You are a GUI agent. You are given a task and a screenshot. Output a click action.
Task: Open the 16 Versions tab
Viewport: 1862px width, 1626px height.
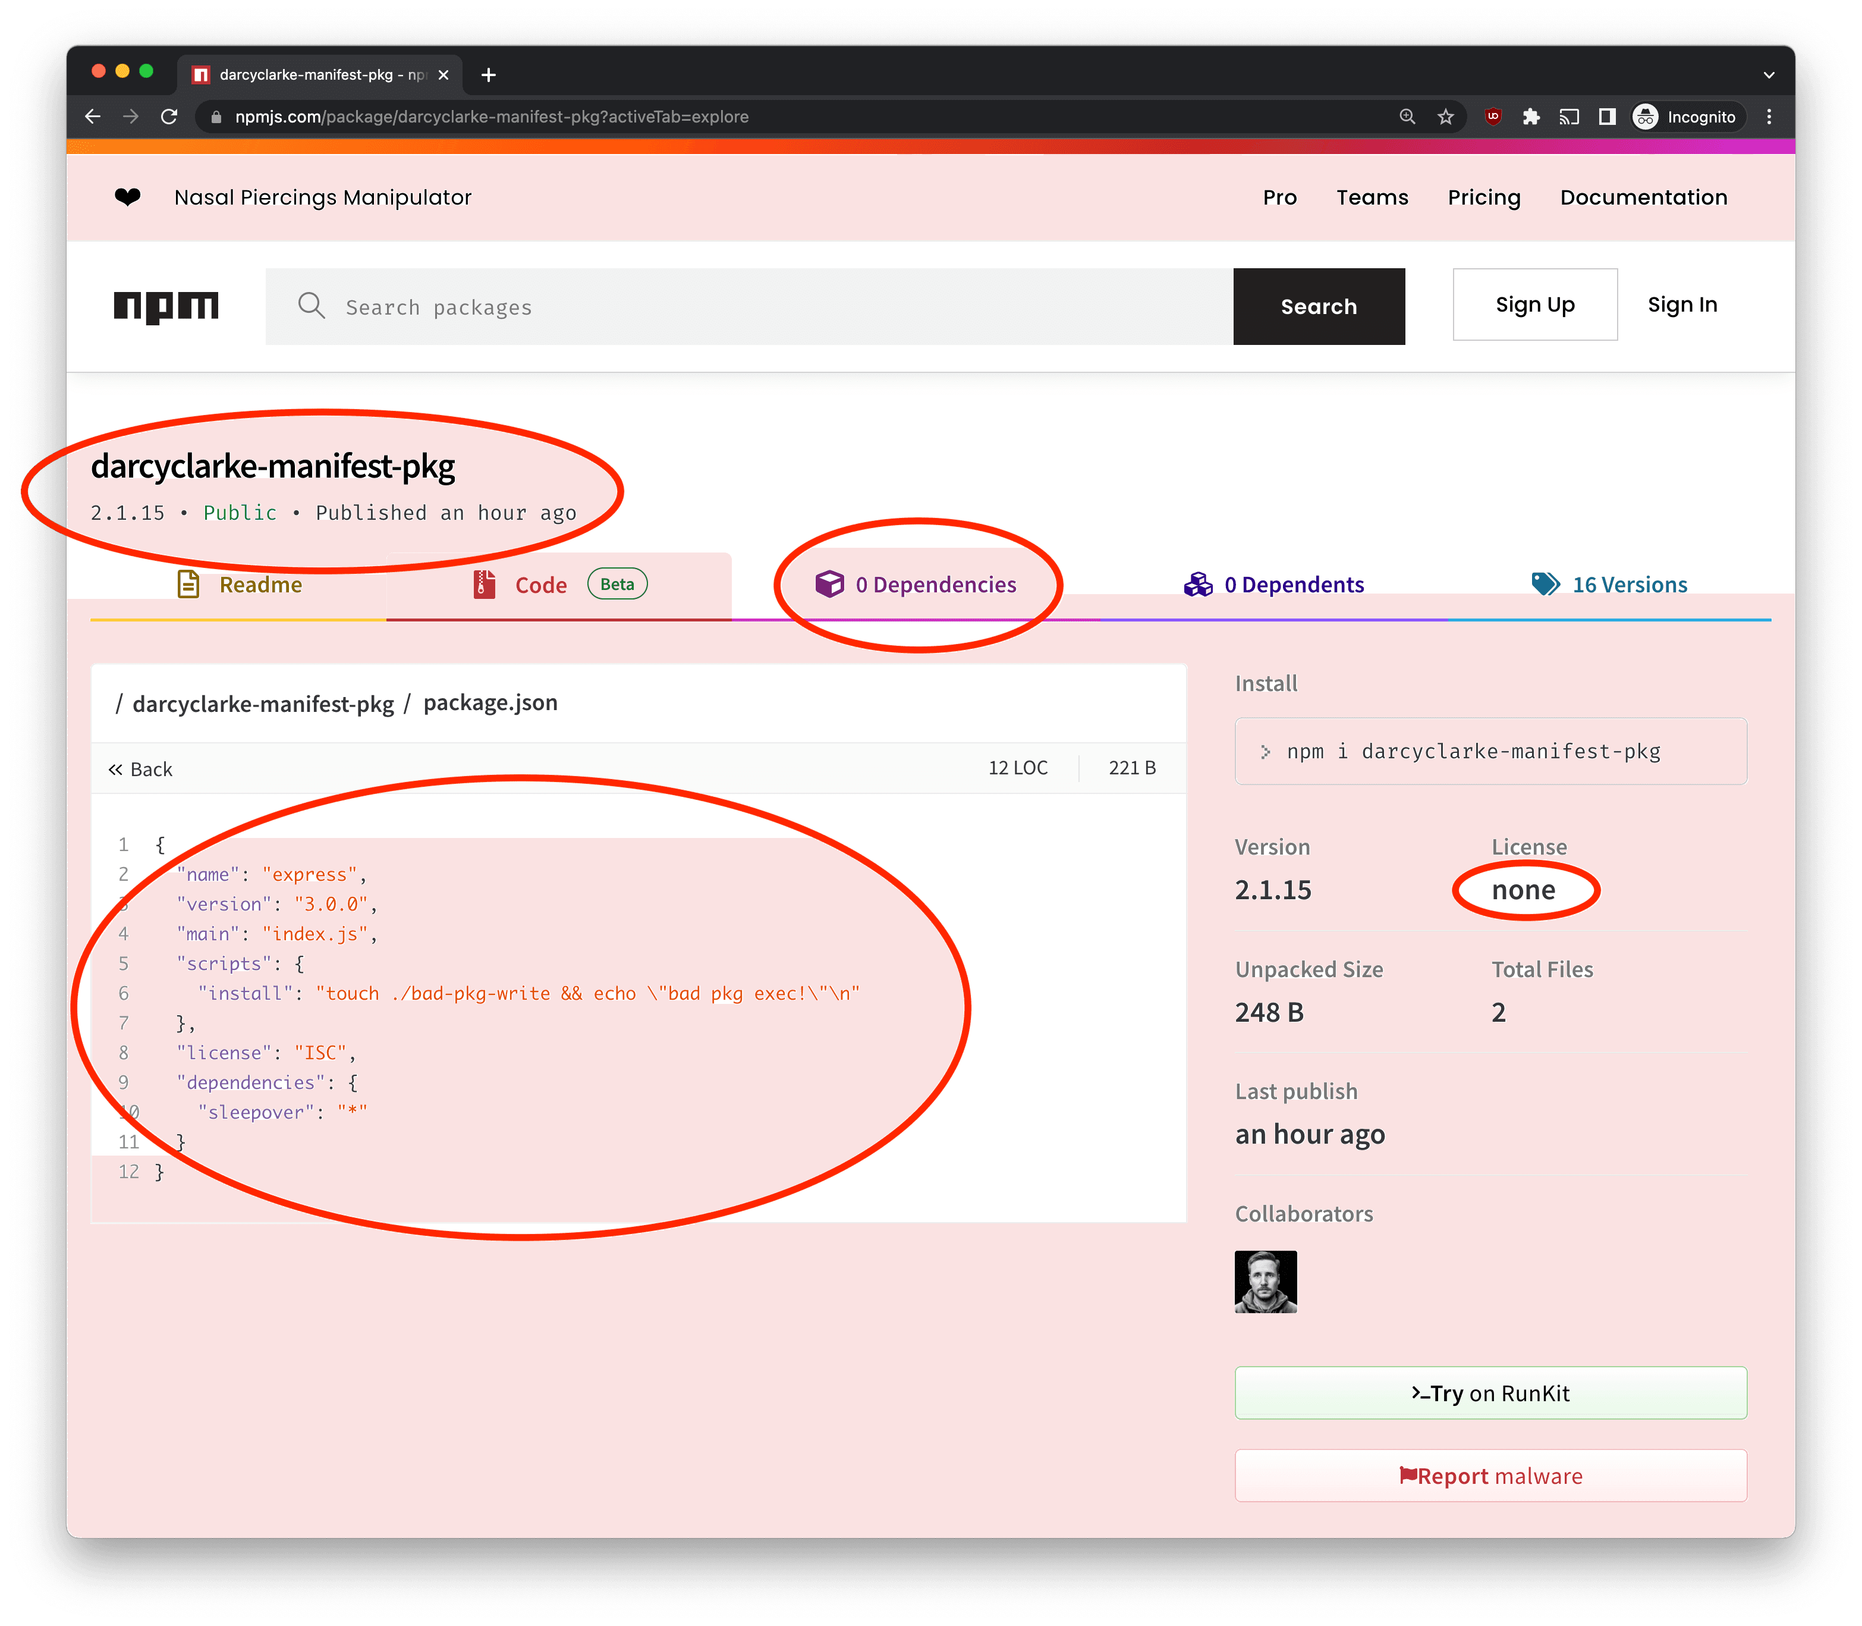pyautogui.click(x=1609, y=585)
